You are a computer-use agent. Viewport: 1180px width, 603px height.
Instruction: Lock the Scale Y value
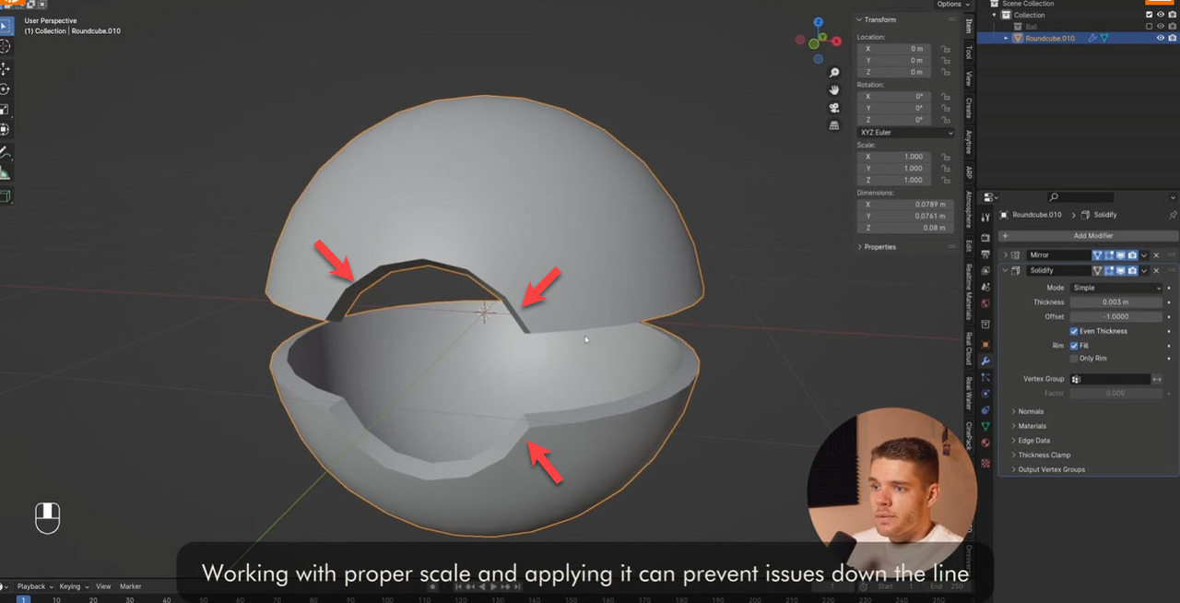pos(946,169)
